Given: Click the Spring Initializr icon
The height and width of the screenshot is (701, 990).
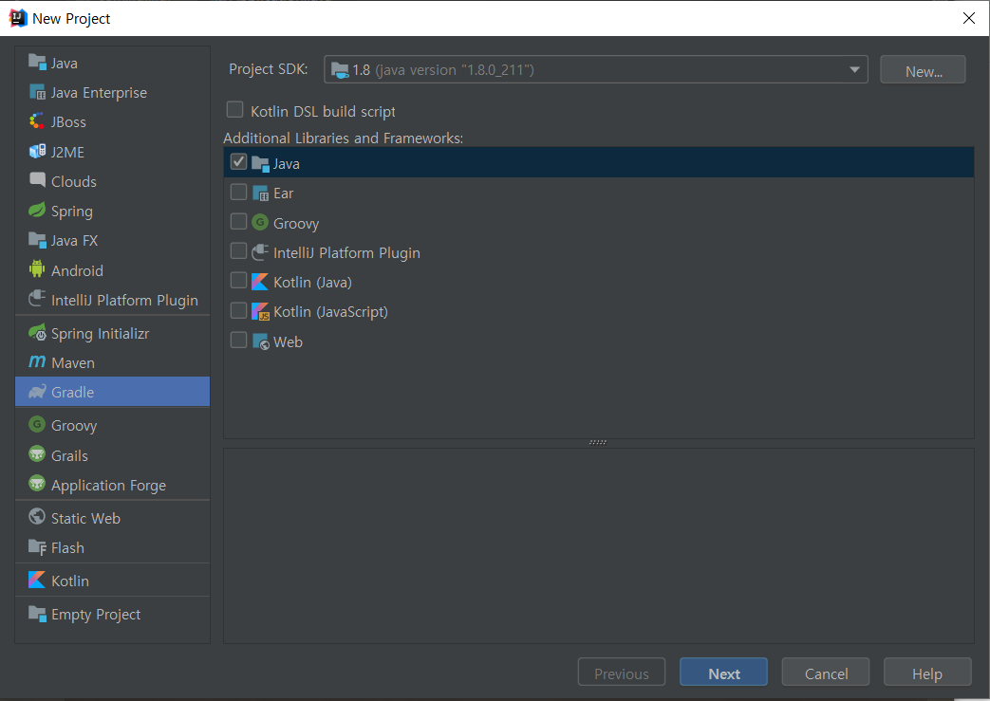Looking at the screenshot, I should 37,332.
